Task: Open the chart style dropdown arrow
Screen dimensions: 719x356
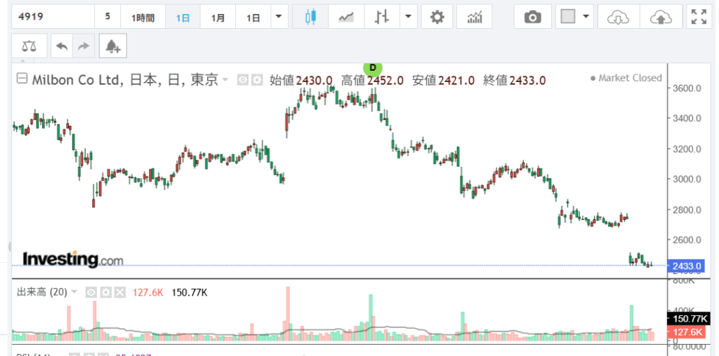Action: pyautogui.click(x=408, y=17)
